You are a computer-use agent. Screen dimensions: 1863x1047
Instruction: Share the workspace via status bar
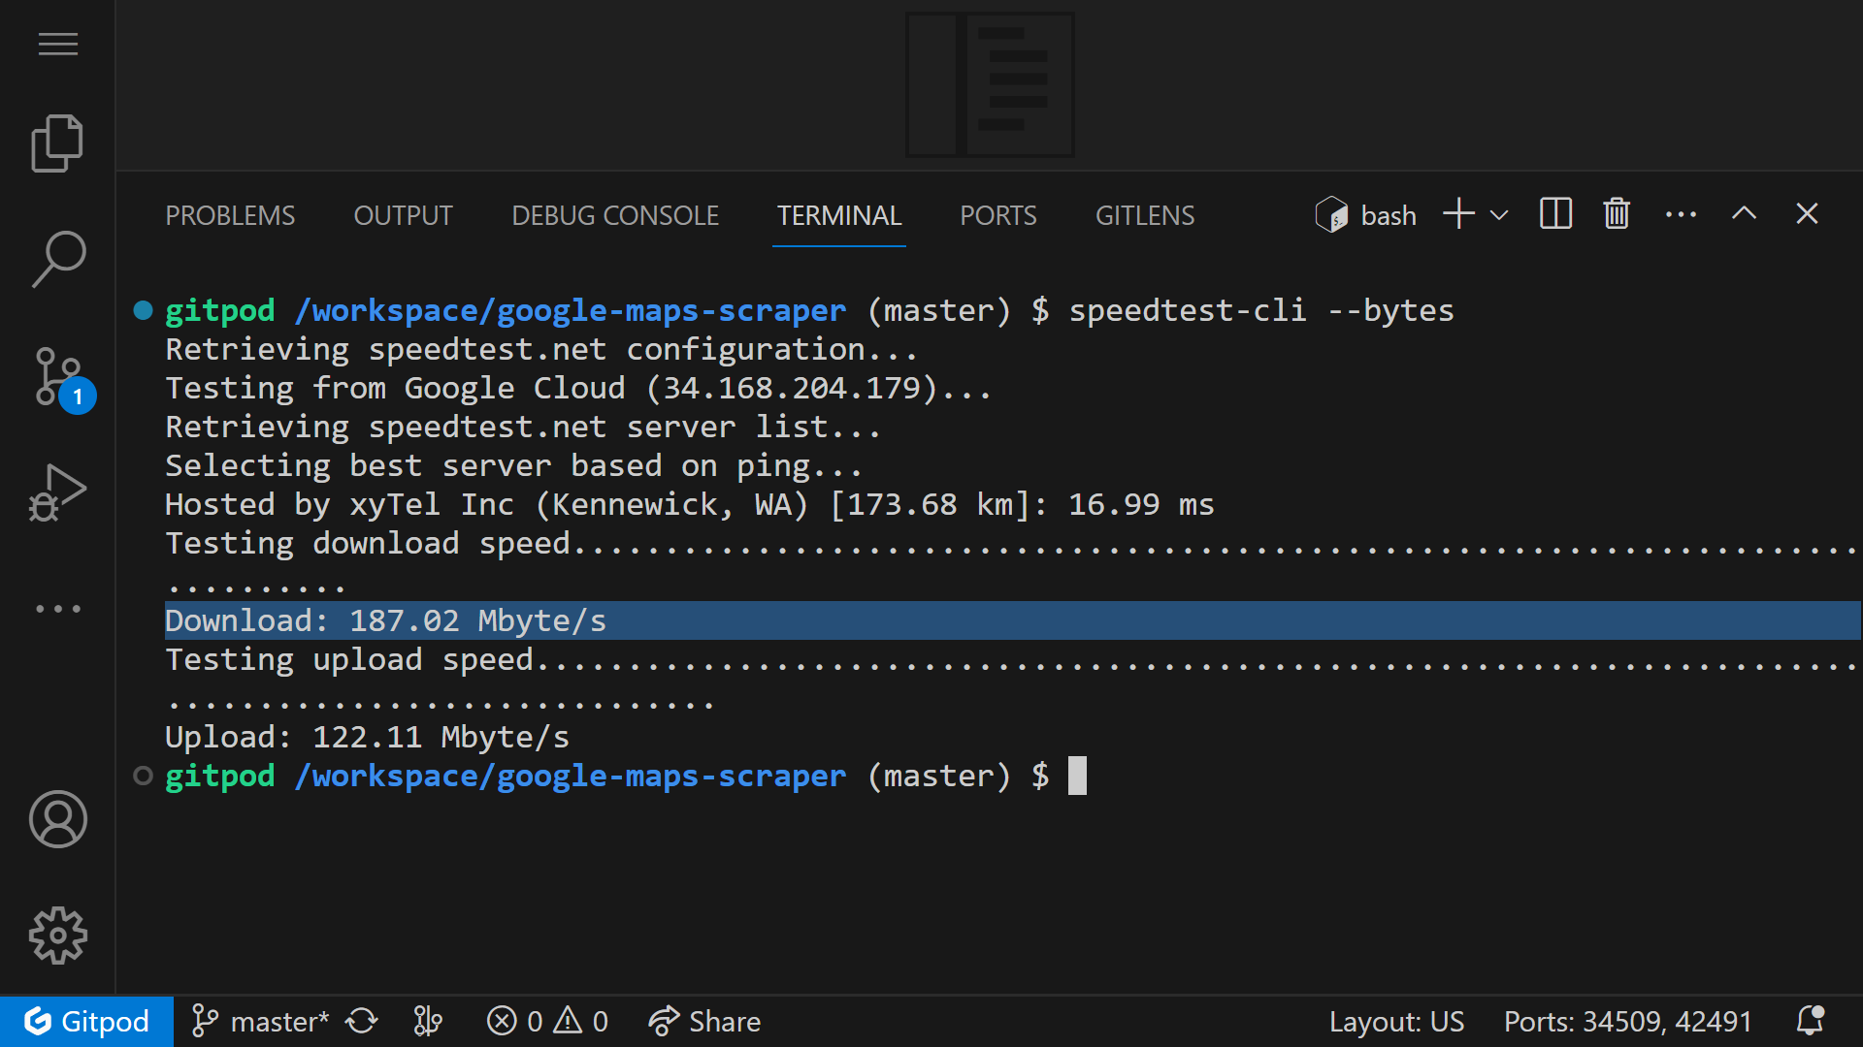tap(704, 1020)
